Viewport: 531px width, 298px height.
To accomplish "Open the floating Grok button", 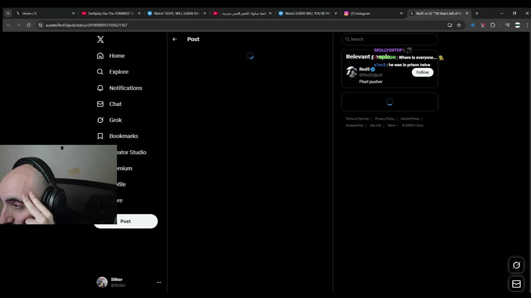I will pyautogui.click(x=516, y=265).
